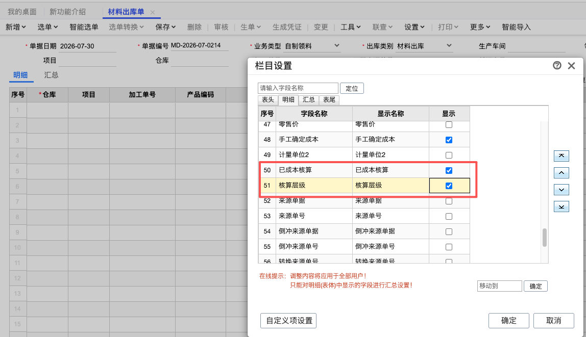The image size is (586, 337).
Task: Select the 明细 tab in column settings
Action: click(x=288, y=99)
